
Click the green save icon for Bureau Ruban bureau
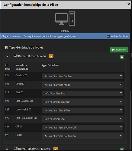(x=122, y=57)
